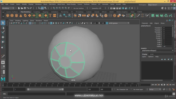
Task: Go to the start of playback range
Action: pos(153,85)
